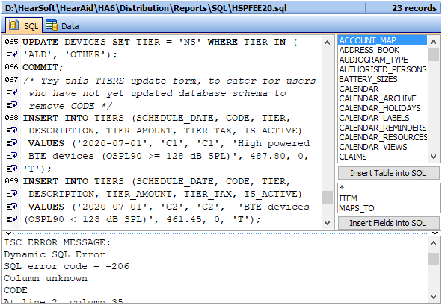Collapse panel using left splitter chevron
Viewport: 442px width, 305px height.
coord(8,233)
